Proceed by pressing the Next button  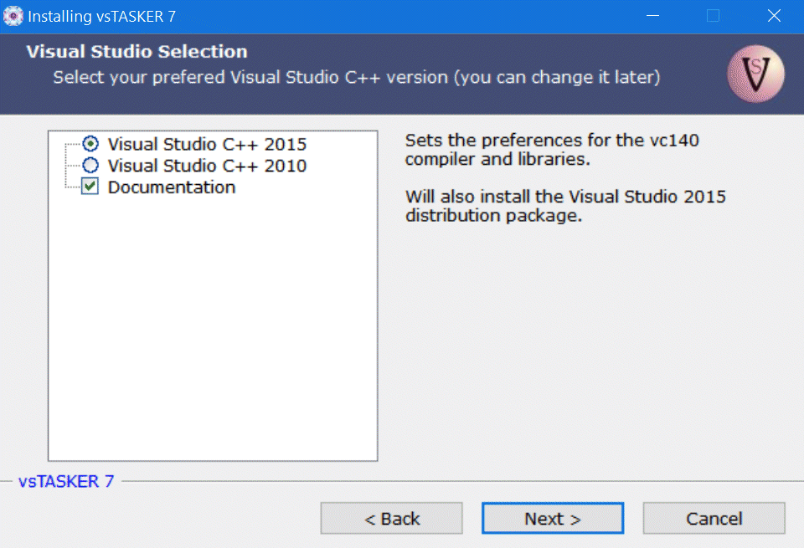[552, 519]
